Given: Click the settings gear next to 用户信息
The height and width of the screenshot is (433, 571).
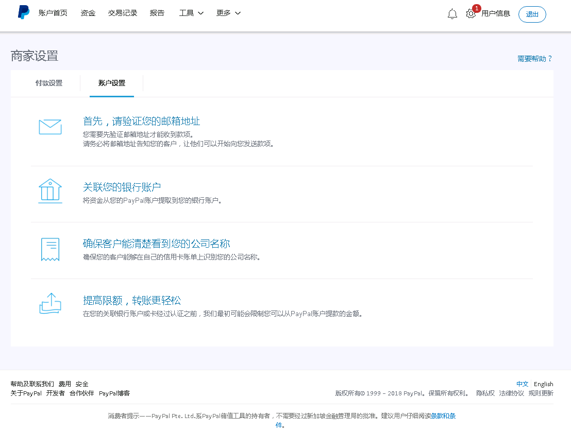Looking at the screenshot, I should [x=471, y=14].
